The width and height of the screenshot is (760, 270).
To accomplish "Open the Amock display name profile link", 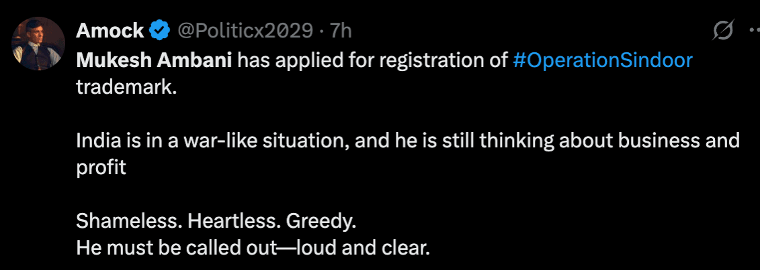I will pos(110,31).
